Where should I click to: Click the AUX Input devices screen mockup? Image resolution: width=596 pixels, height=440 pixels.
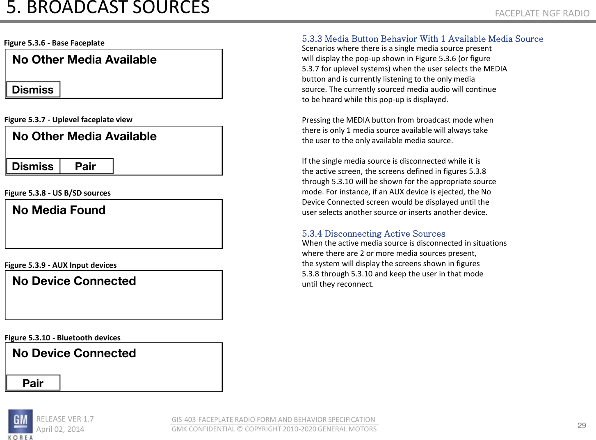[x=114, y=295]
